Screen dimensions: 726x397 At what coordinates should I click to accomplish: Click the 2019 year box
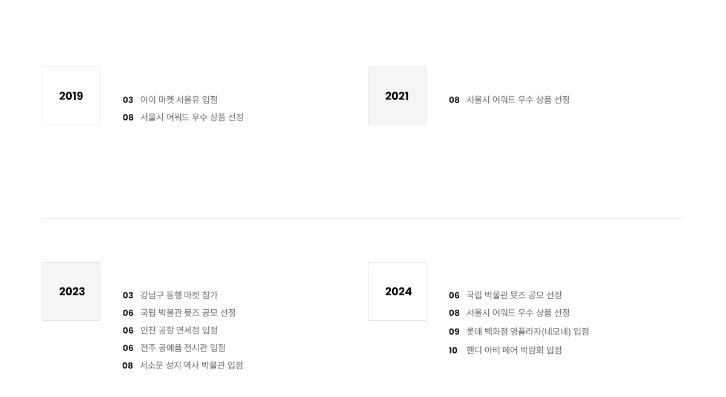click(x=71, y=96)
